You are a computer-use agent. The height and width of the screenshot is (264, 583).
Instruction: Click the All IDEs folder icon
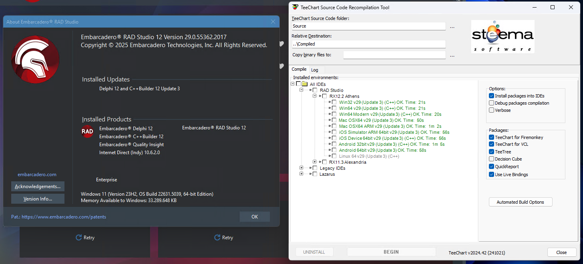[x=304, y=84]
